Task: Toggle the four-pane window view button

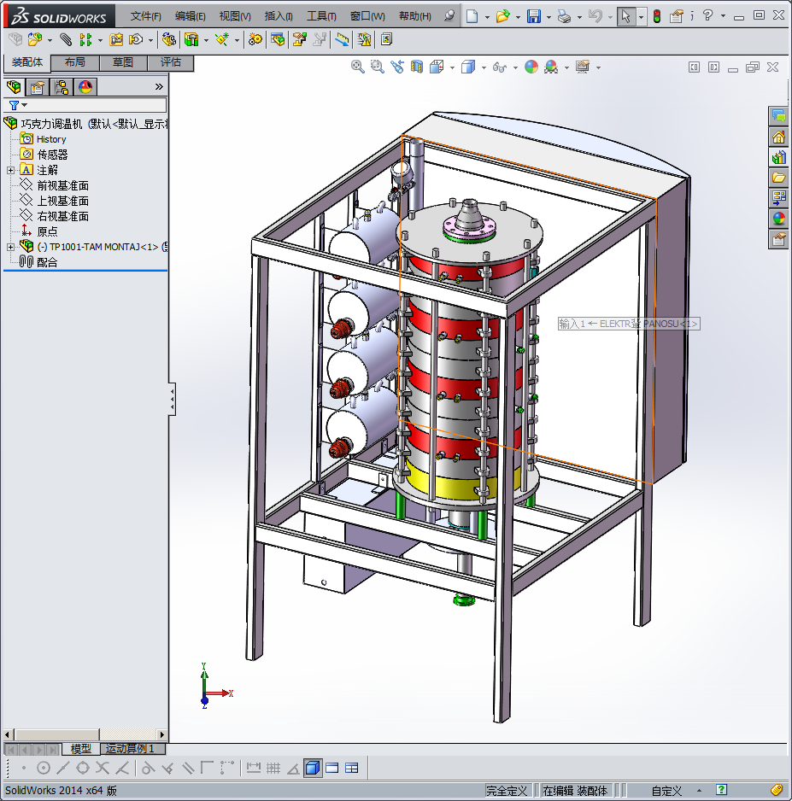Action: coord(351,768)
